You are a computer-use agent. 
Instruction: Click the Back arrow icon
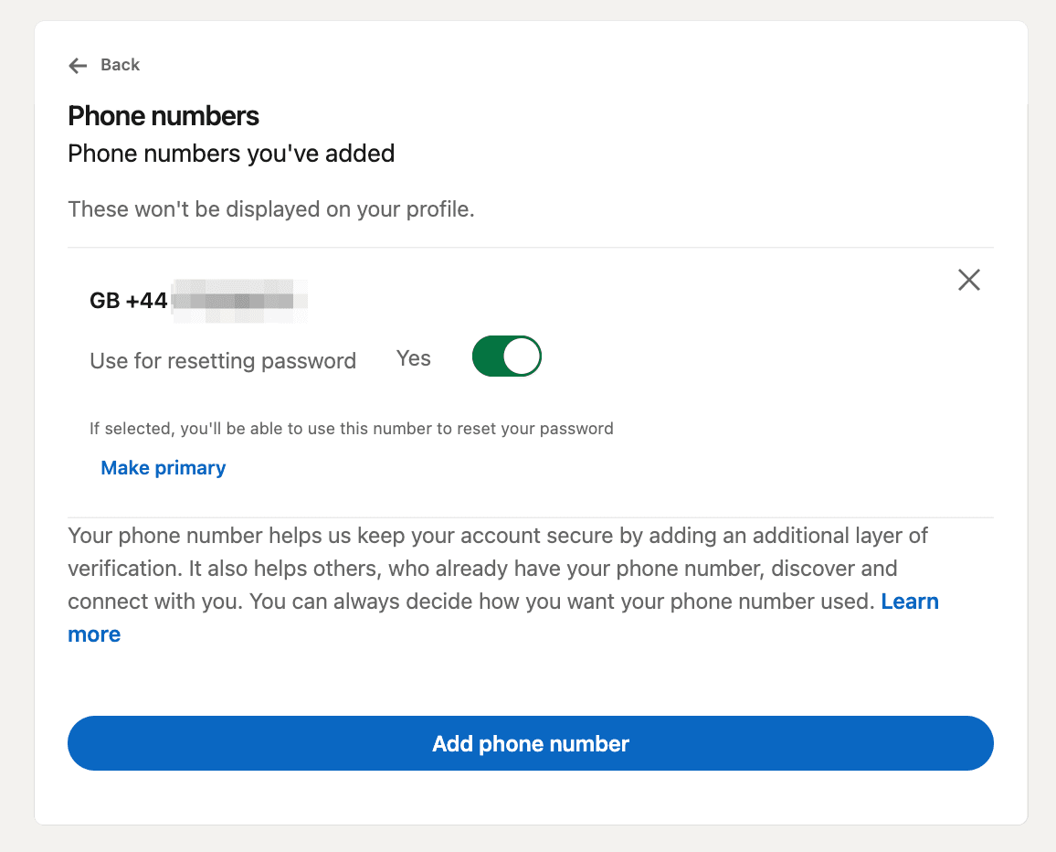(x=79, y=66)
